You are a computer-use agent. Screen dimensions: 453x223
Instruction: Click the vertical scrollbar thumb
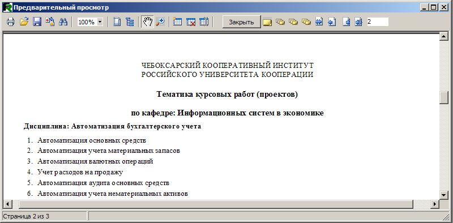click(x=443, y=97)
